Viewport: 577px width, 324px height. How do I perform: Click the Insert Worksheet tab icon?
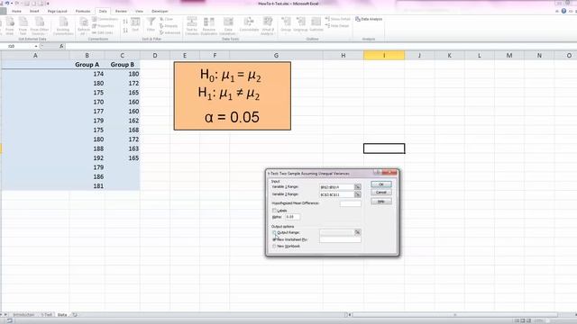75,315
